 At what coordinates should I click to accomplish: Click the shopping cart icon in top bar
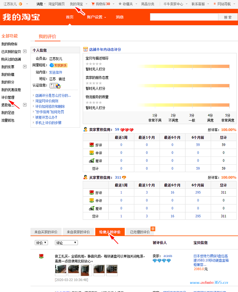click(93, 4)
